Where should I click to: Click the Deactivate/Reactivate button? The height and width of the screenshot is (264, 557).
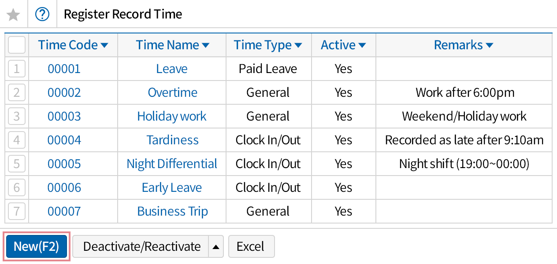[141, 247]
